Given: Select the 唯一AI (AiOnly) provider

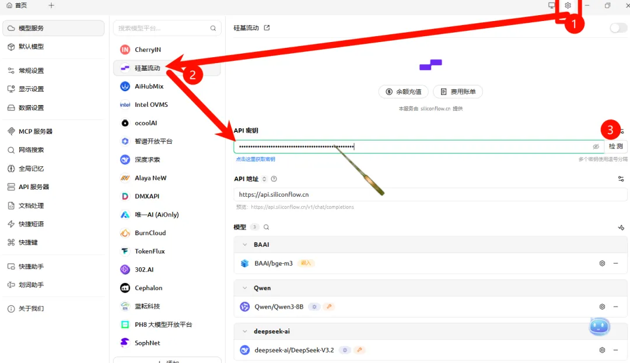Looking at the screenshot, I should [x=167, y=215].
